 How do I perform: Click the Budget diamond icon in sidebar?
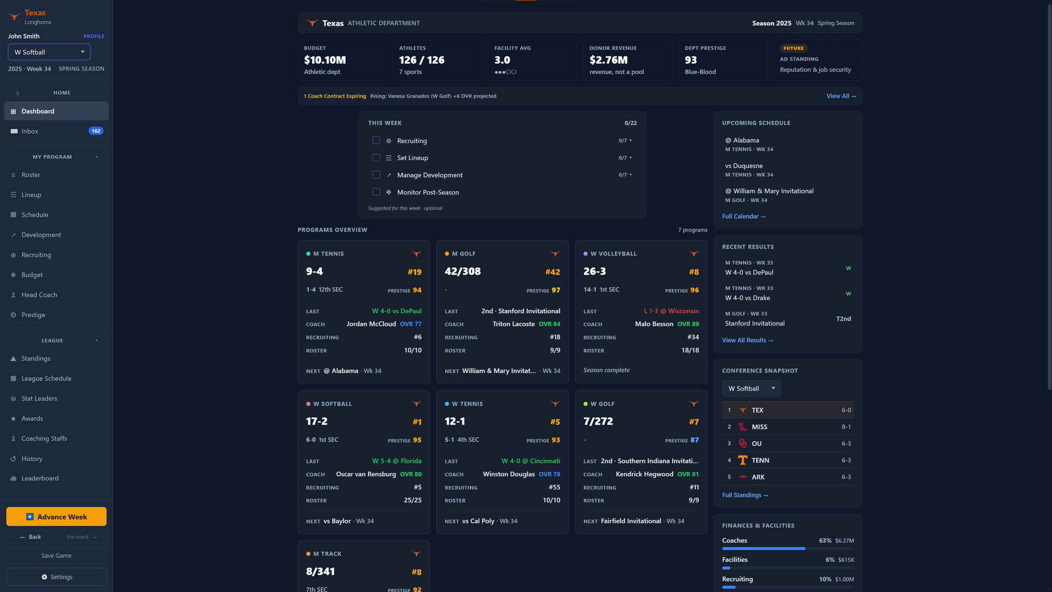click(13, 275)
